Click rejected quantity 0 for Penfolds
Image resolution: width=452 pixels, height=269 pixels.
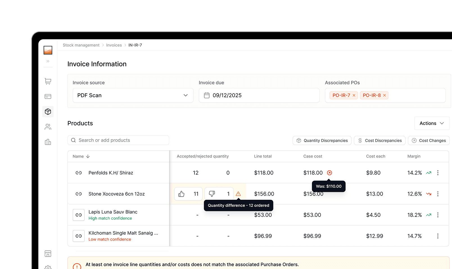pyautogui.click(x=228, y=173)
